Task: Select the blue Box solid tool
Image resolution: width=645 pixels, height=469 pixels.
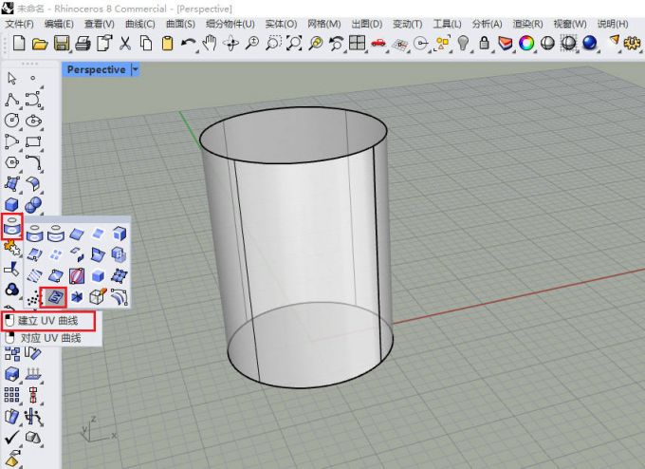Action: coord(11,205)
